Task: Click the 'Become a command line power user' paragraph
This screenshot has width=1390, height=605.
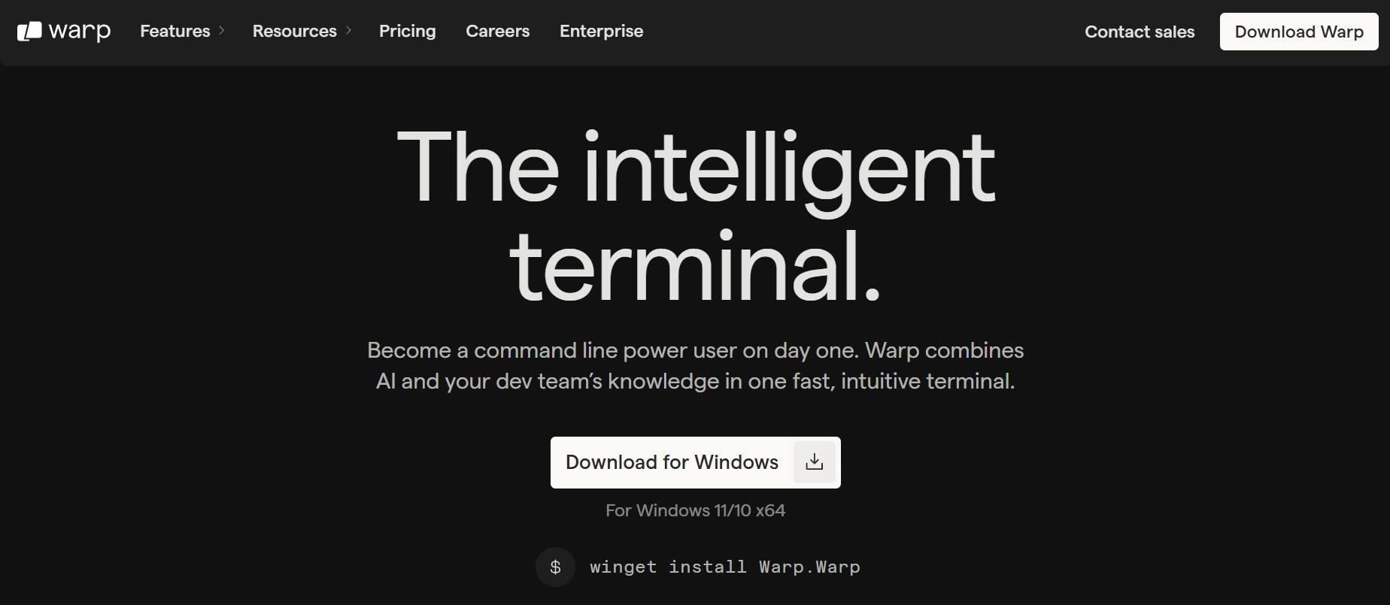Action: click(x=696, y=365)
